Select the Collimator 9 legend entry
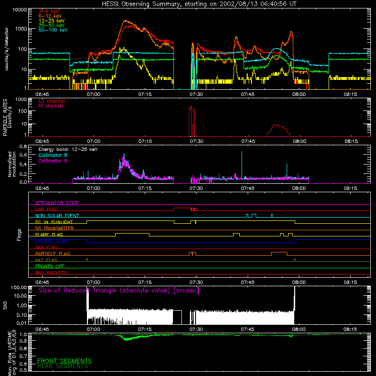The image size is (376, 376). click(x=53, y=161)
